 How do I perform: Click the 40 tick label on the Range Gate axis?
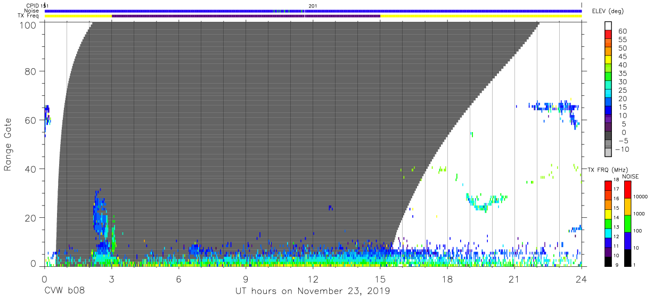point(30,169)
